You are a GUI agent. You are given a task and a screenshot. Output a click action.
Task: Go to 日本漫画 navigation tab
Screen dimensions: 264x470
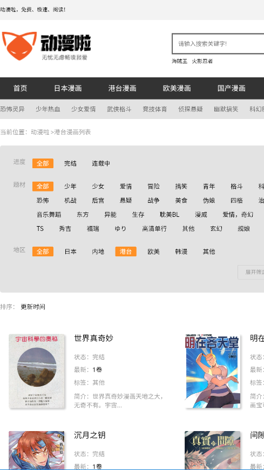(68, 88)
